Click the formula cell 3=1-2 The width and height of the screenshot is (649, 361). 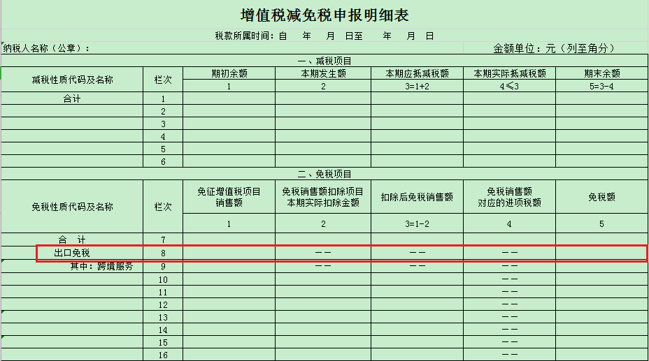click(x=418, y=224)
